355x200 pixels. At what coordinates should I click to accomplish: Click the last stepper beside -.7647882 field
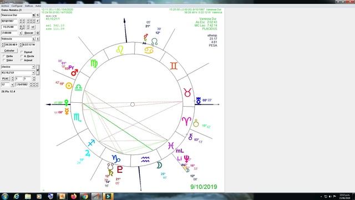[x=37, y=84]
